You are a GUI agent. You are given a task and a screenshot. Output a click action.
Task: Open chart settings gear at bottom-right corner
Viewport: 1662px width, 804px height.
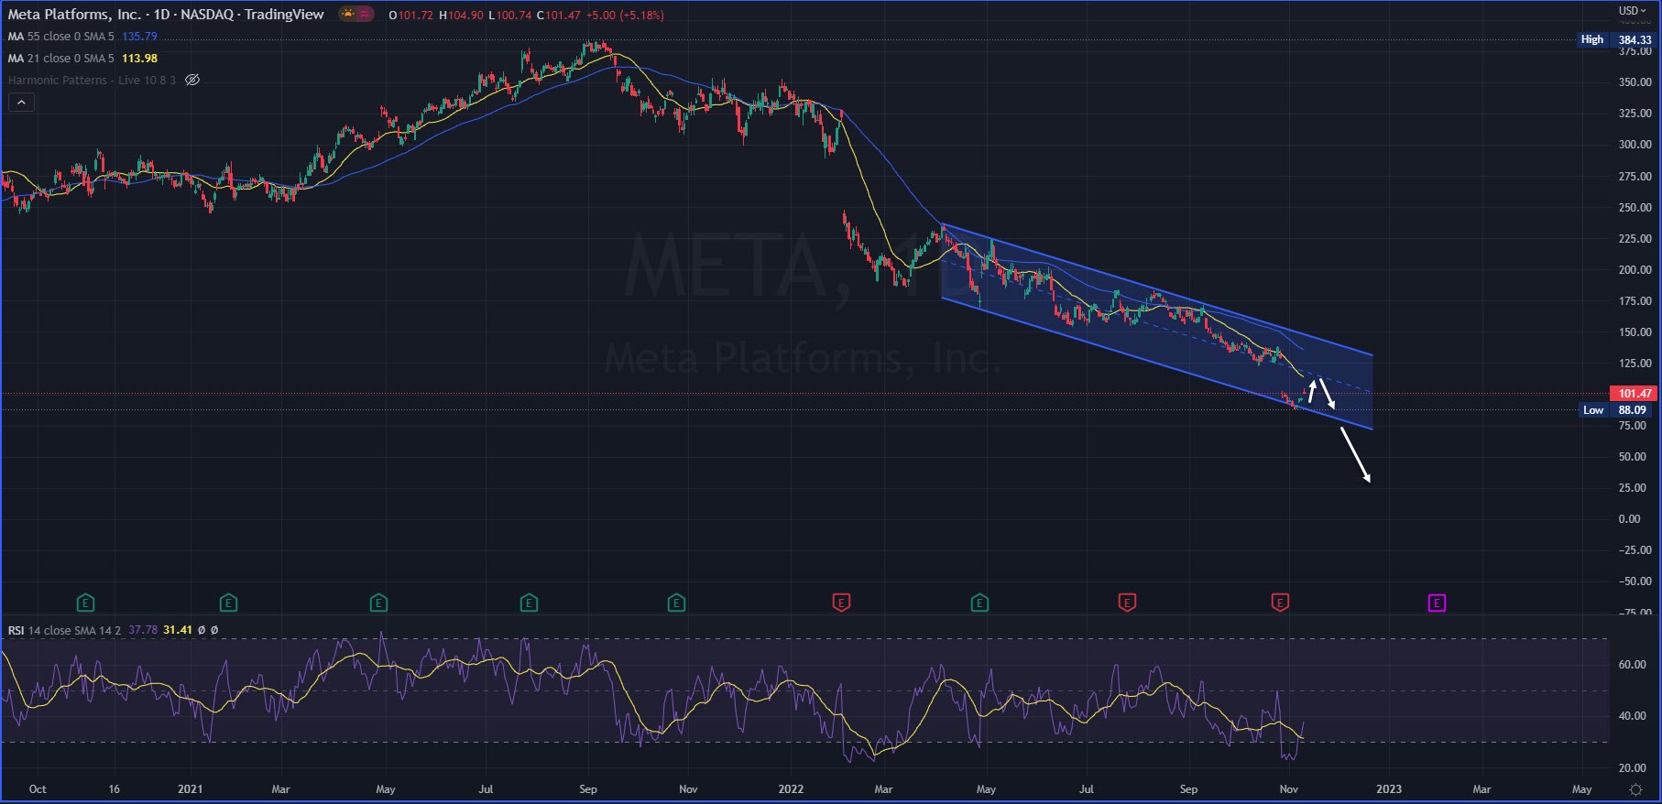[x=1635, y=789]
